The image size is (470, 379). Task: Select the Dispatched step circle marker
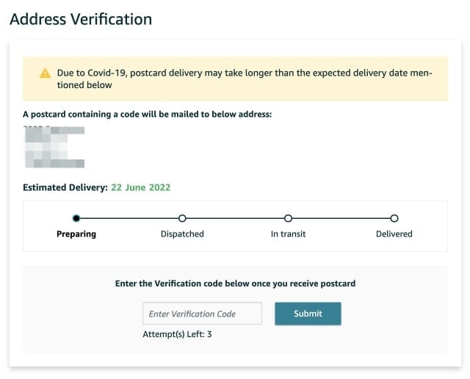(x=182, y=218)
